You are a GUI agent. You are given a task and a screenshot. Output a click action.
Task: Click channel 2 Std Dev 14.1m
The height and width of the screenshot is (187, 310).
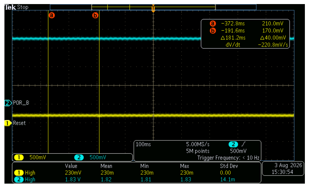[x=228, y=180]
